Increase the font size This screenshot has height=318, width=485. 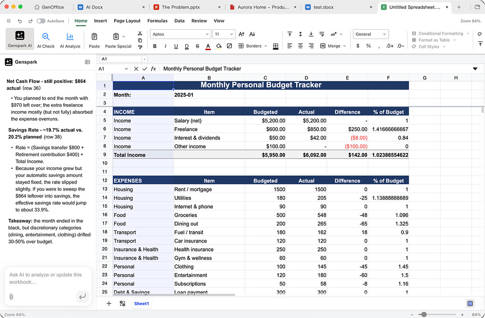(242, 34)
